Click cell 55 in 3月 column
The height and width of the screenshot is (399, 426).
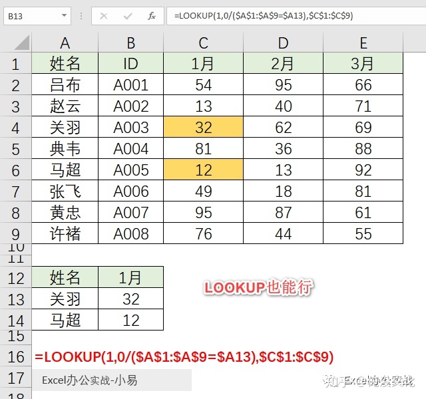(x=363, y=233)
